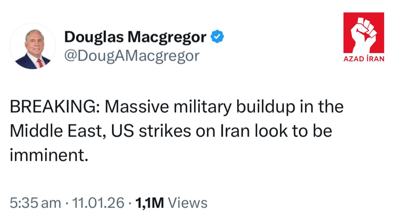Click the red raised-fist logo
Image resolution: width=407 pixels, height=223 pixels.
click(x=364, y=32)
